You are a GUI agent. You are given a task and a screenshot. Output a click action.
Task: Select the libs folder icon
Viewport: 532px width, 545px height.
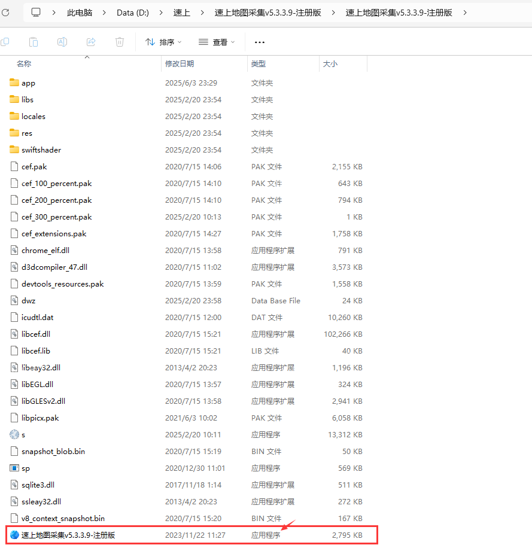(14, 99)
